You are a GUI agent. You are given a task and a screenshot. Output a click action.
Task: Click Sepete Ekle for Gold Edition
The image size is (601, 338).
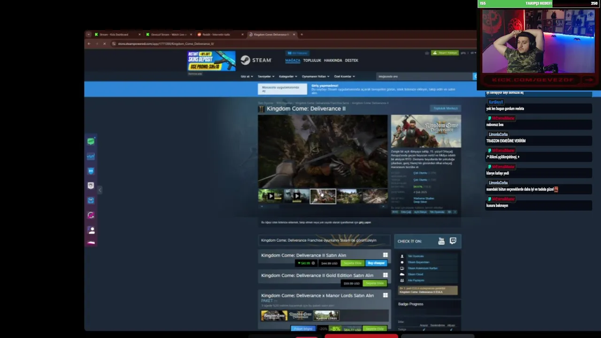click(375, 283)
